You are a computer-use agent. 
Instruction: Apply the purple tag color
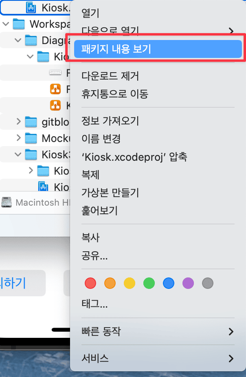[x=188, y=283]
